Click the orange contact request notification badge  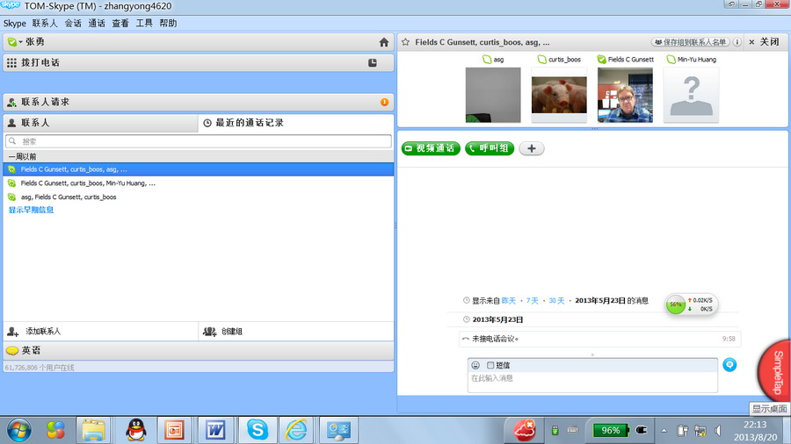point(384,103)
